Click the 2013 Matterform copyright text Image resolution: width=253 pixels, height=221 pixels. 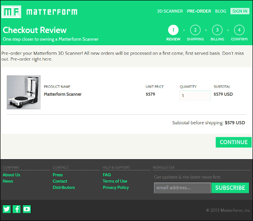click(x=228, y=210)
